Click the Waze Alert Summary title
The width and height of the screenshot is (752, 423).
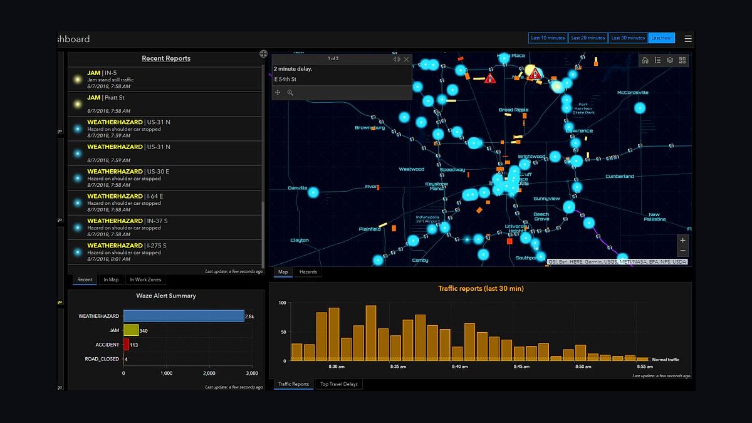(166, 296)
